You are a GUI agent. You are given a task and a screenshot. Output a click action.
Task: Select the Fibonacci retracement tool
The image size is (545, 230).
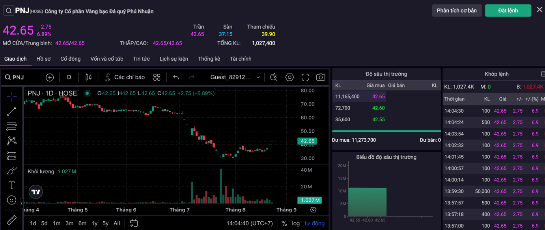click(x=11, y=126)
